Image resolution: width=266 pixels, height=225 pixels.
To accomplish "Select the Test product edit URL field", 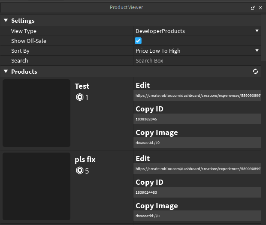I will (x=197, y=96).
